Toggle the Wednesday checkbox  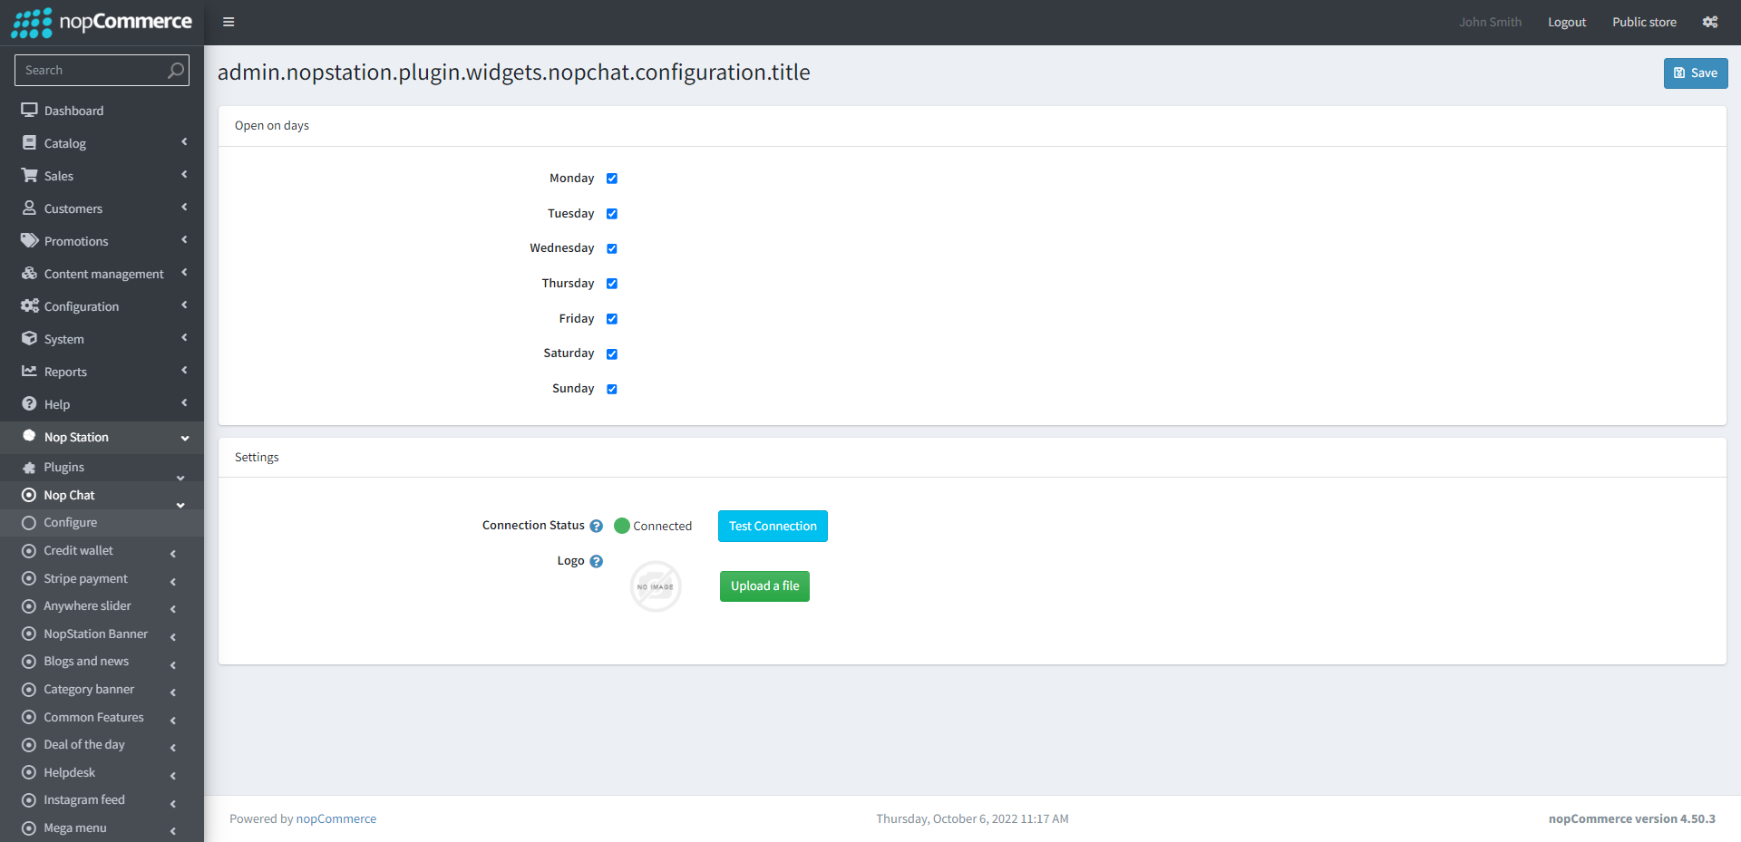(612, 248)
